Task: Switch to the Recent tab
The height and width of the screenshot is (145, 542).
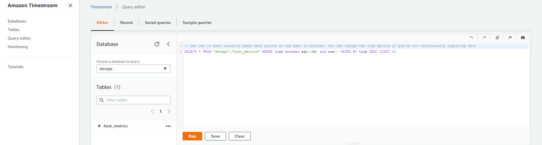Action: [126, 23]
